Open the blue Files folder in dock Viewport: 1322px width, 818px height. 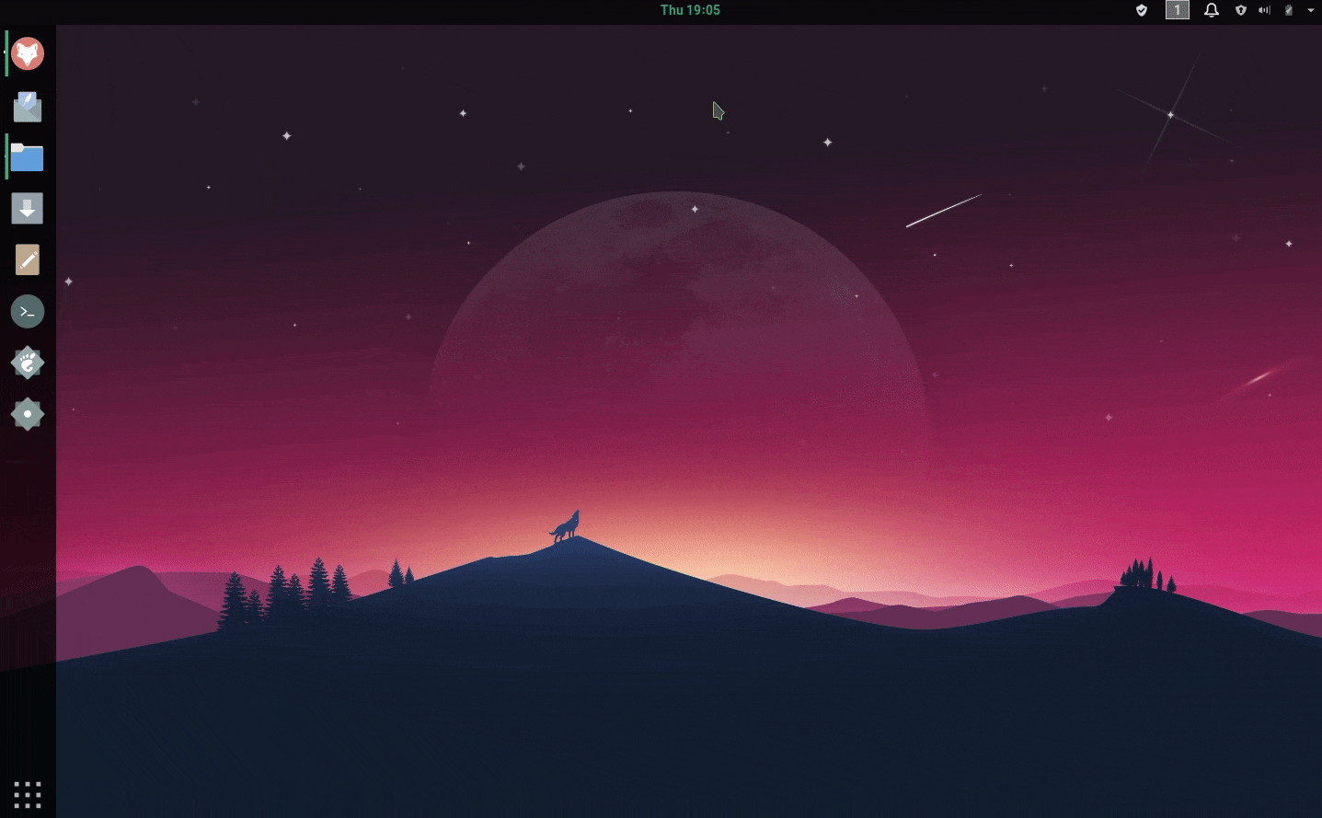[x=28, y=158]
